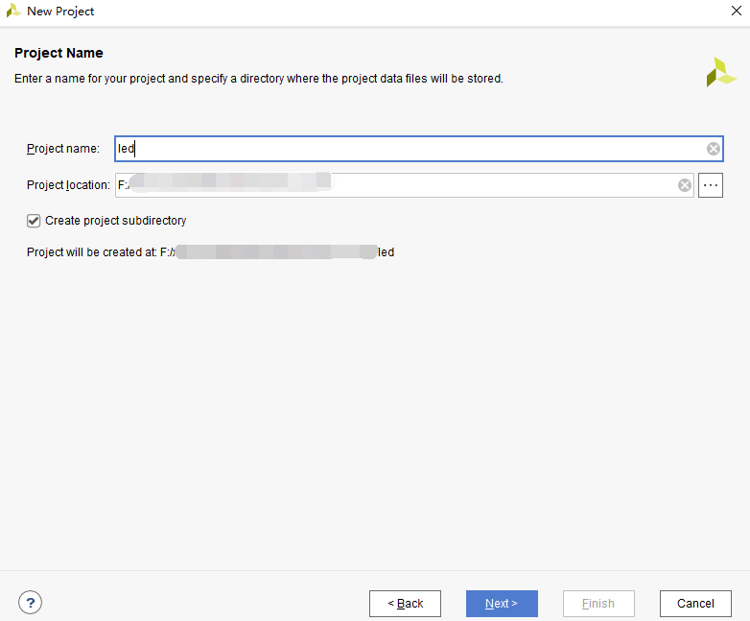
Task: Clear the Project location field
Action: 685,185
